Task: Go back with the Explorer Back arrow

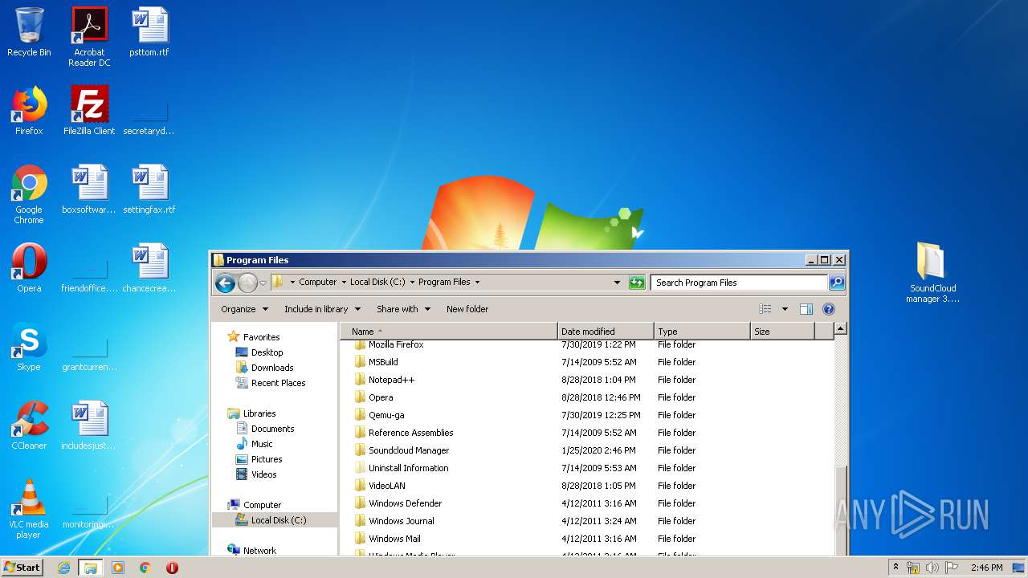Action: point(225,283)
